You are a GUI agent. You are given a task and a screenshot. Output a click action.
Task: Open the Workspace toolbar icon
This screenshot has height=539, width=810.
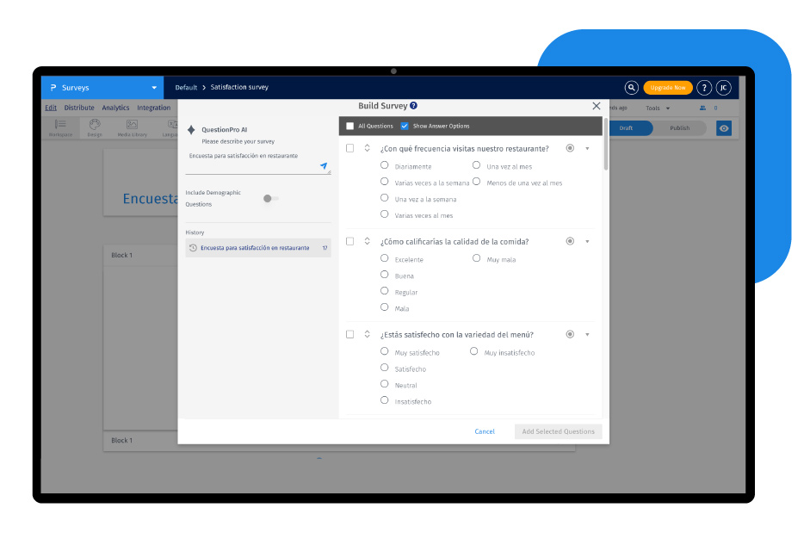[60, 127]
